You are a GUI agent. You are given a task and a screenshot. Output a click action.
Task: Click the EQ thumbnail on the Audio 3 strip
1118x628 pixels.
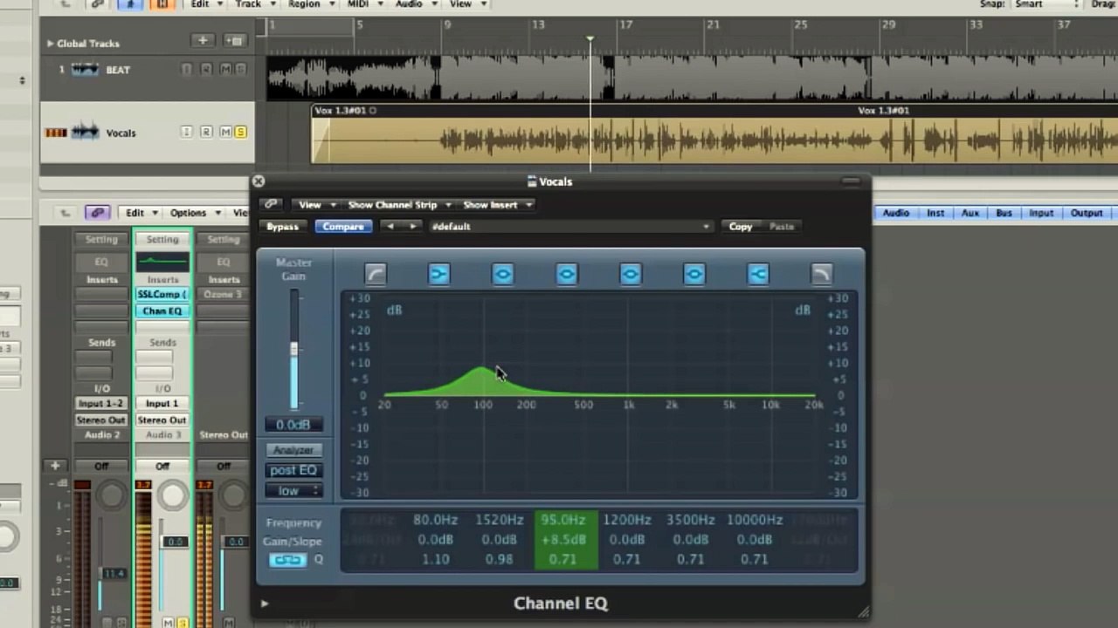[x=162, y=261]
